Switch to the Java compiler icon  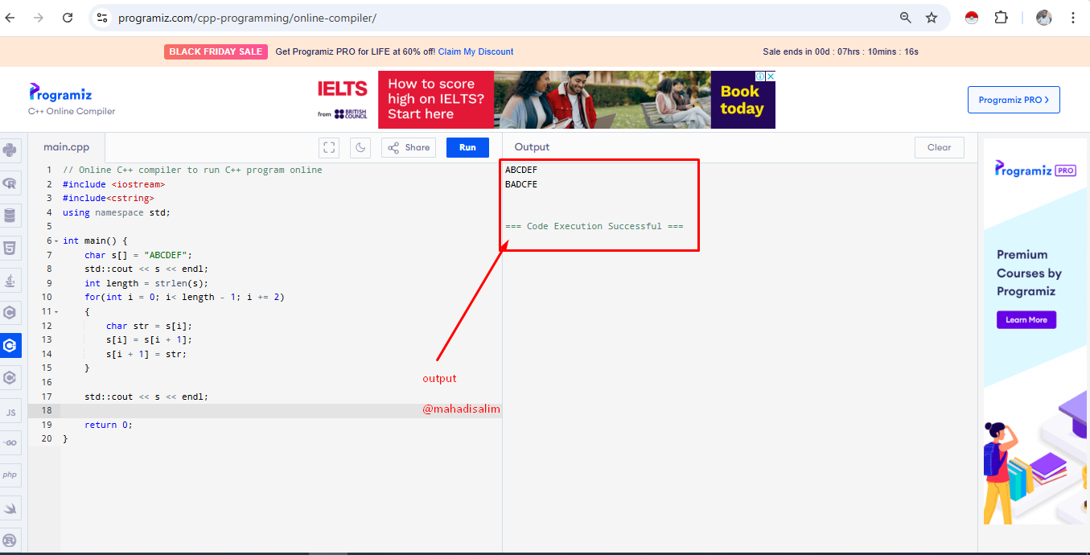[10, 281]
